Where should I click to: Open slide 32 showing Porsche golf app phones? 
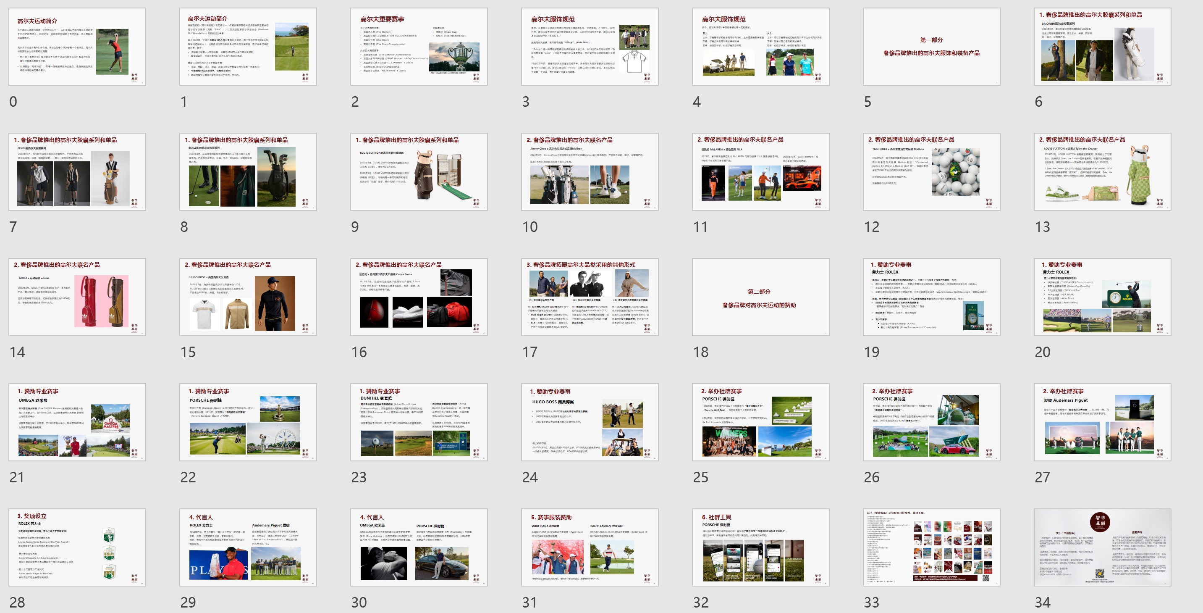pyautogui.click(x=761, y=547)
